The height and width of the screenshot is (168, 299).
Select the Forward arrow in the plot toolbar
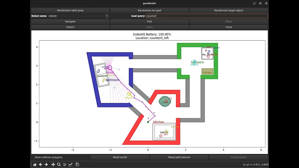[x=47, y=164]
